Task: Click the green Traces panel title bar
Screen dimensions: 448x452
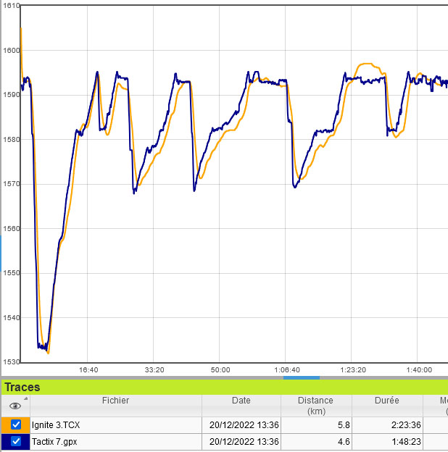Action: (217, 388)
